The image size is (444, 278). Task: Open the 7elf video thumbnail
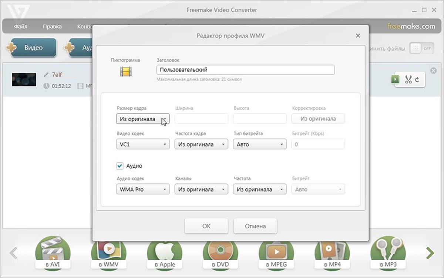tap(24, 79)
